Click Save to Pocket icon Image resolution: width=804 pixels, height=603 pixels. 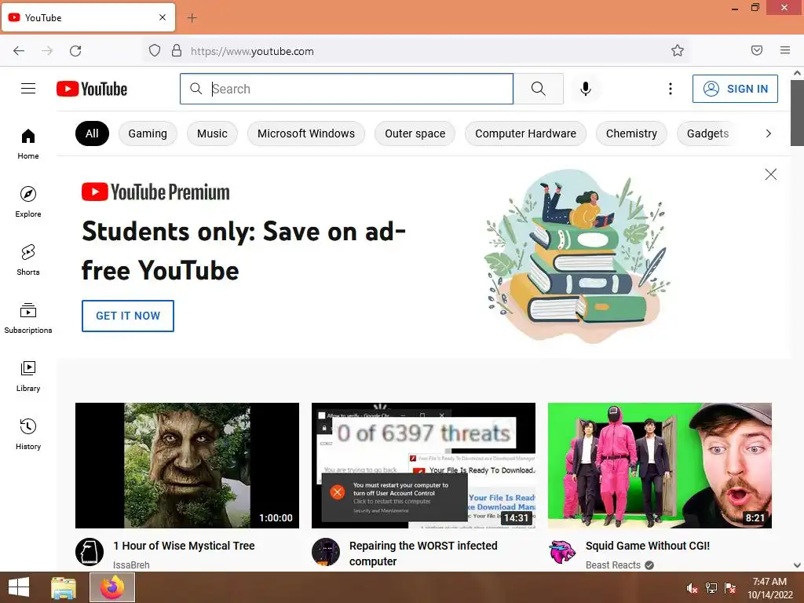coord(757,50)
